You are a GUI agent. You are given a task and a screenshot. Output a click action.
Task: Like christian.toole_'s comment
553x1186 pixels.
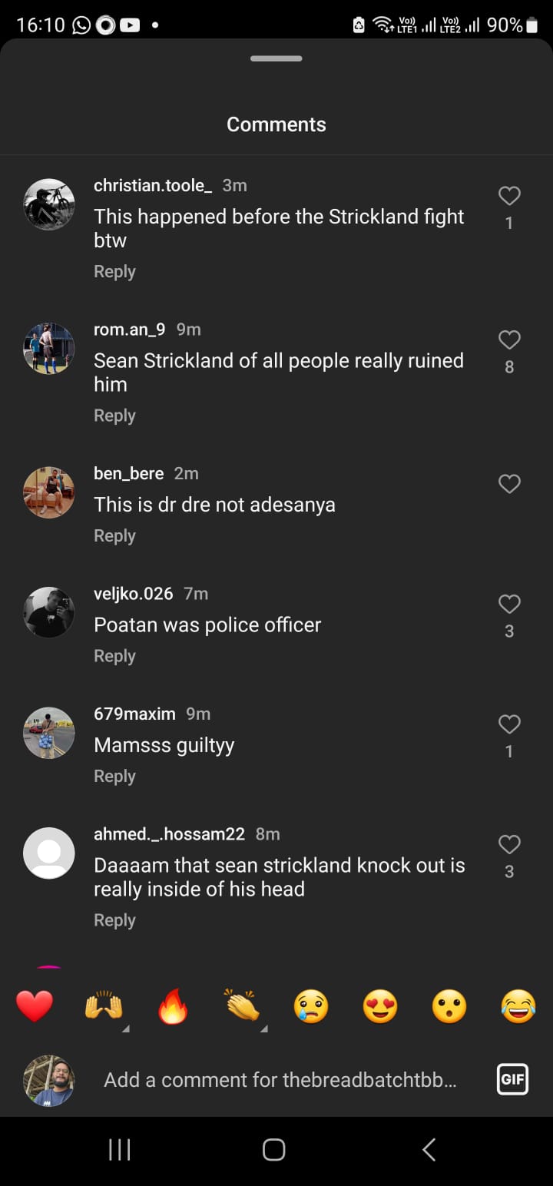(x=509, y=197)
